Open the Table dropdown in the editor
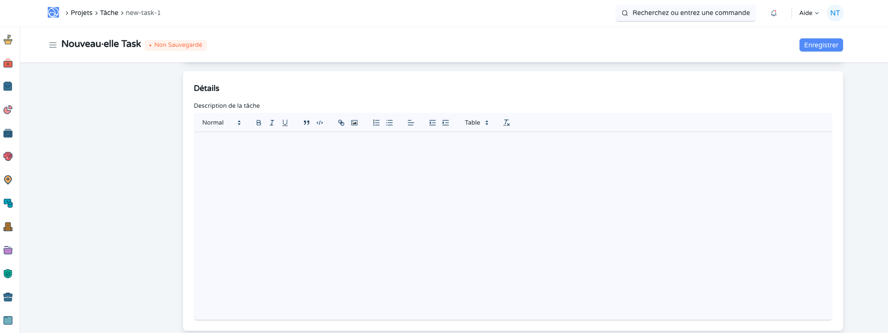Viewport: 888px width, 333px height. (477, 123)
